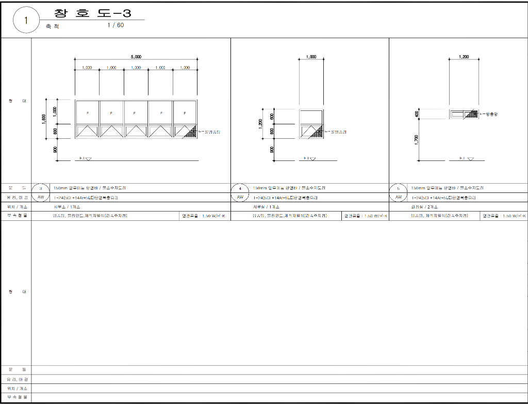Select the 창호도-3 drawing title text
The height and width of the screenshot is (405, 528).
pyautogui.click(x=93, y=14)
